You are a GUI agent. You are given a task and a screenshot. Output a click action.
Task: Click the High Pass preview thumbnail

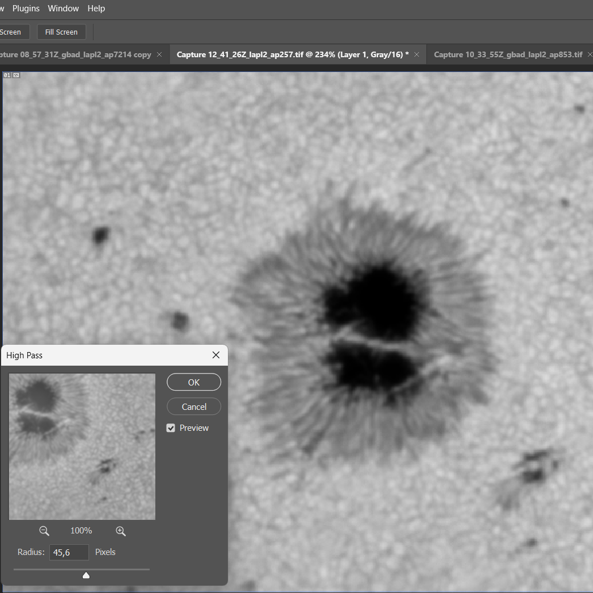(82, 446)
